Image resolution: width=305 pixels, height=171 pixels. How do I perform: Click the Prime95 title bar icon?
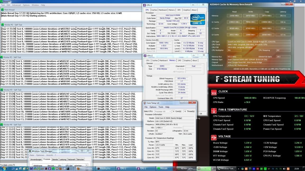1,2
